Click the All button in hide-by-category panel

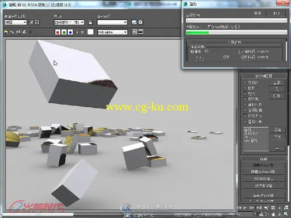click(277, 83)
